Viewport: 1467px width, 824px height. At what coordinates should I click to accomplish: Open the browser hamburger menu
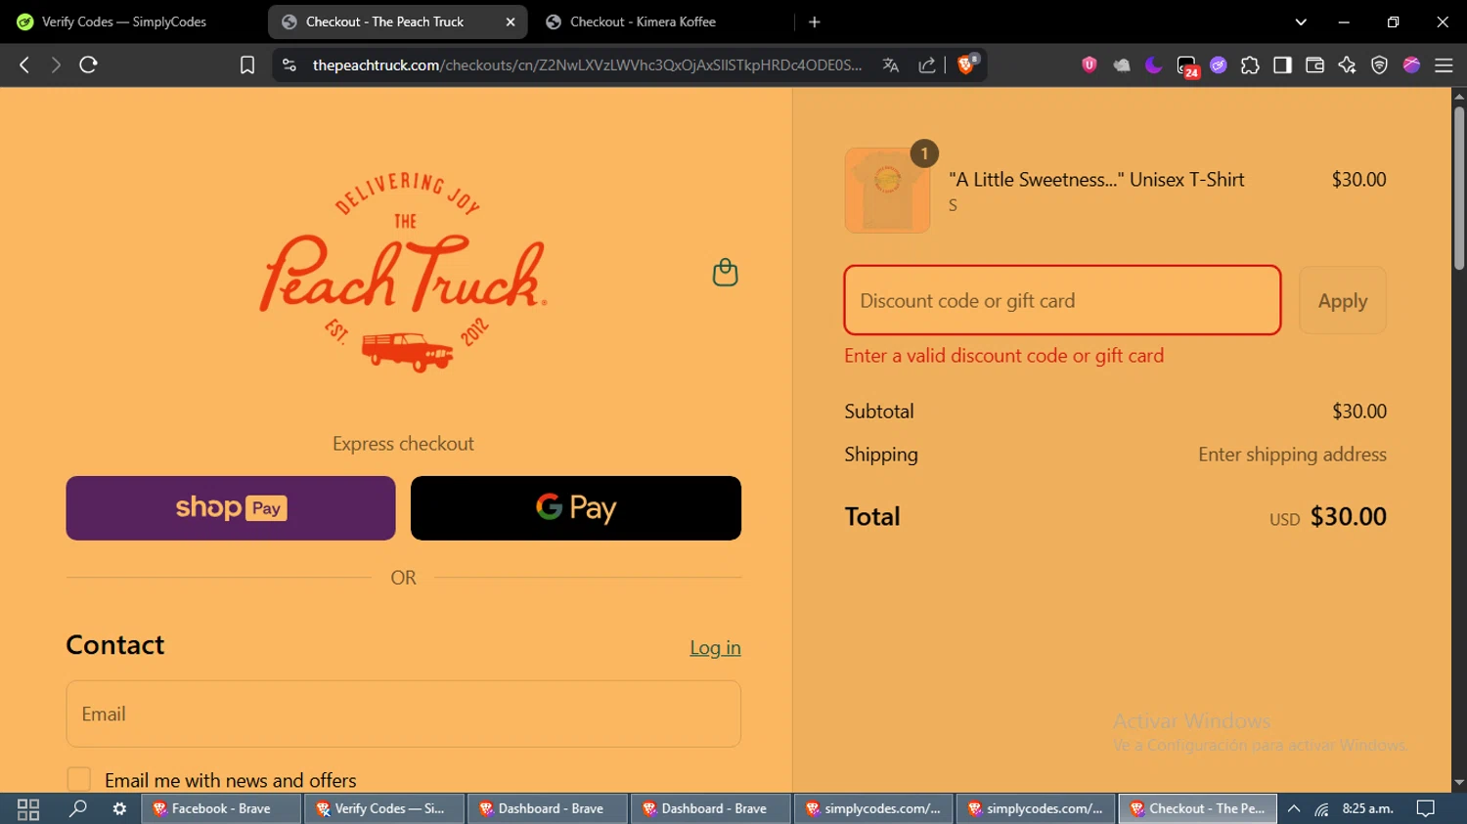[1444, 65]
